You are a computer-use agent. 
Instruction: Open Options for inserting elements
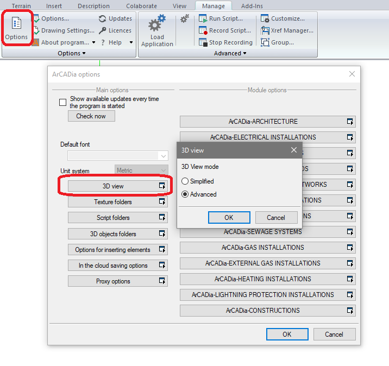pos(117,249)
